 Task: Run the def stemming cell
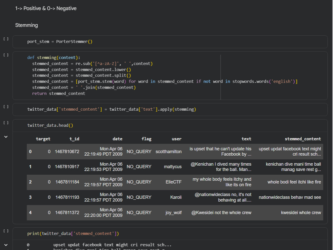6,55
